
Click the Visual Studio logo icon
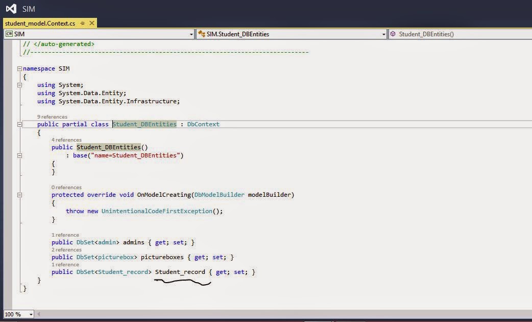point(11,9)
